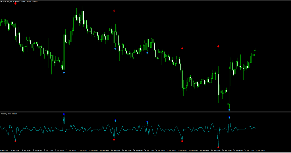Click the 16 Jan 20:00 time axis label
Screen dimensions: 291x153
pos(227,151)
